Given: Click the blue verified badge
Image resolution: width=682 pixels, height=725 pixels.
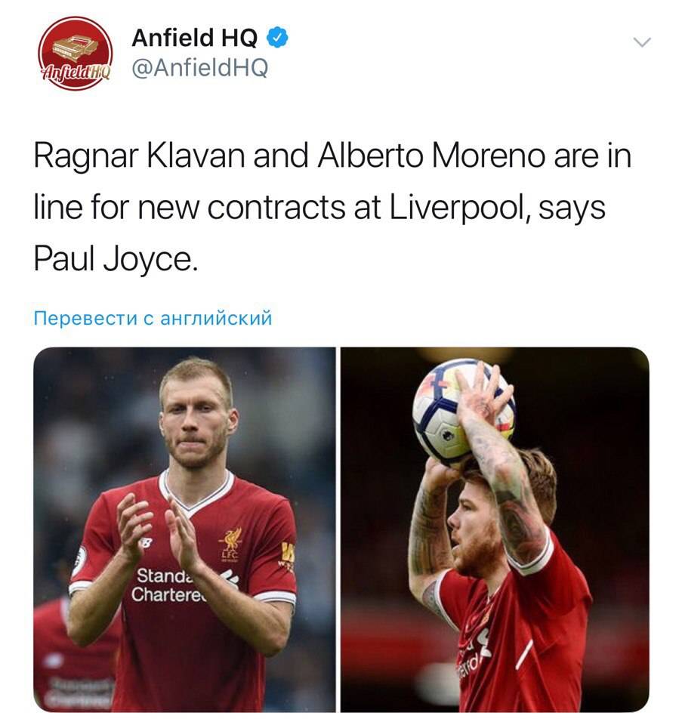Looking at the screenshot, I should pos(278,38).
